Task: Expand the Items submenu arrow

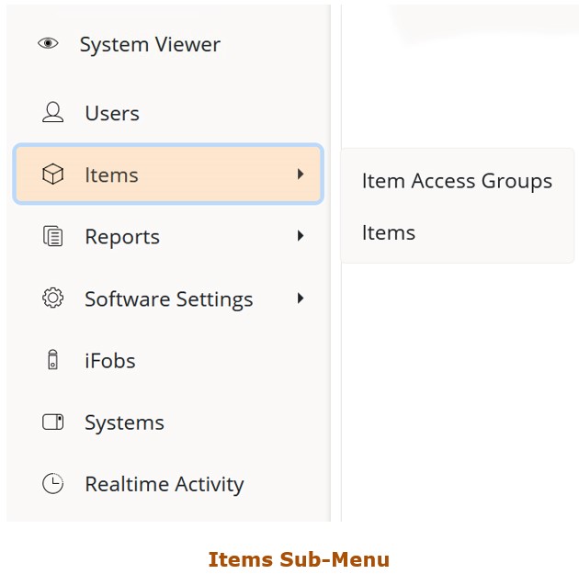Action: pos(301,174)
